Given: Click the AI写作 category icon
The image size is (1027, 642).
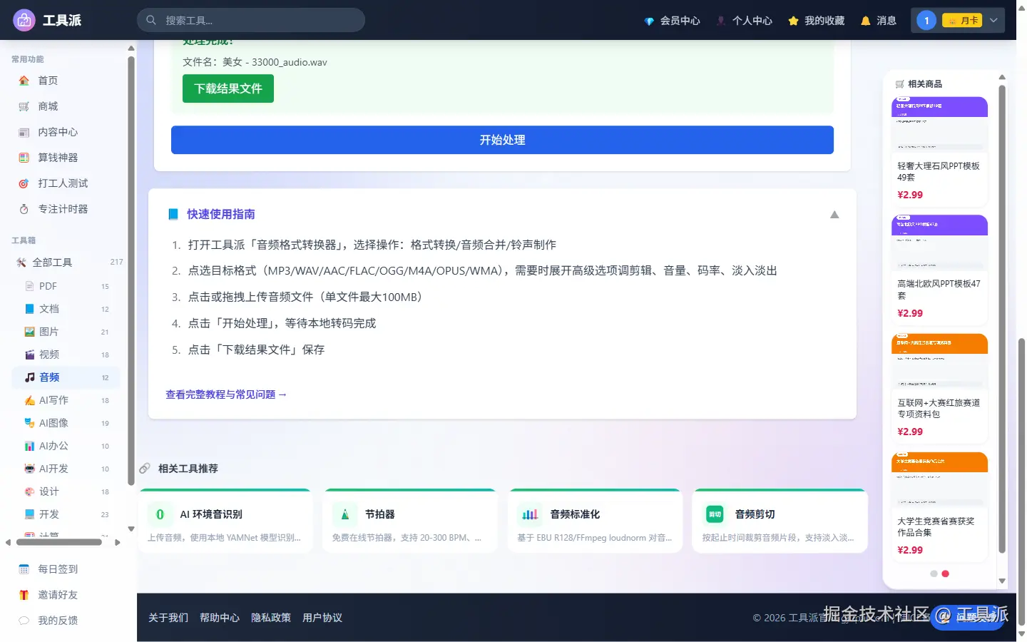Looking at the screenshot, I should [x=29, y=400].
